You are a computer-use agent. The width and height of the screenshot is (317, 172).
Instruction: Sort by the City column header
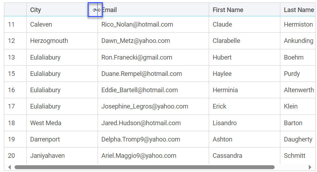36,10
